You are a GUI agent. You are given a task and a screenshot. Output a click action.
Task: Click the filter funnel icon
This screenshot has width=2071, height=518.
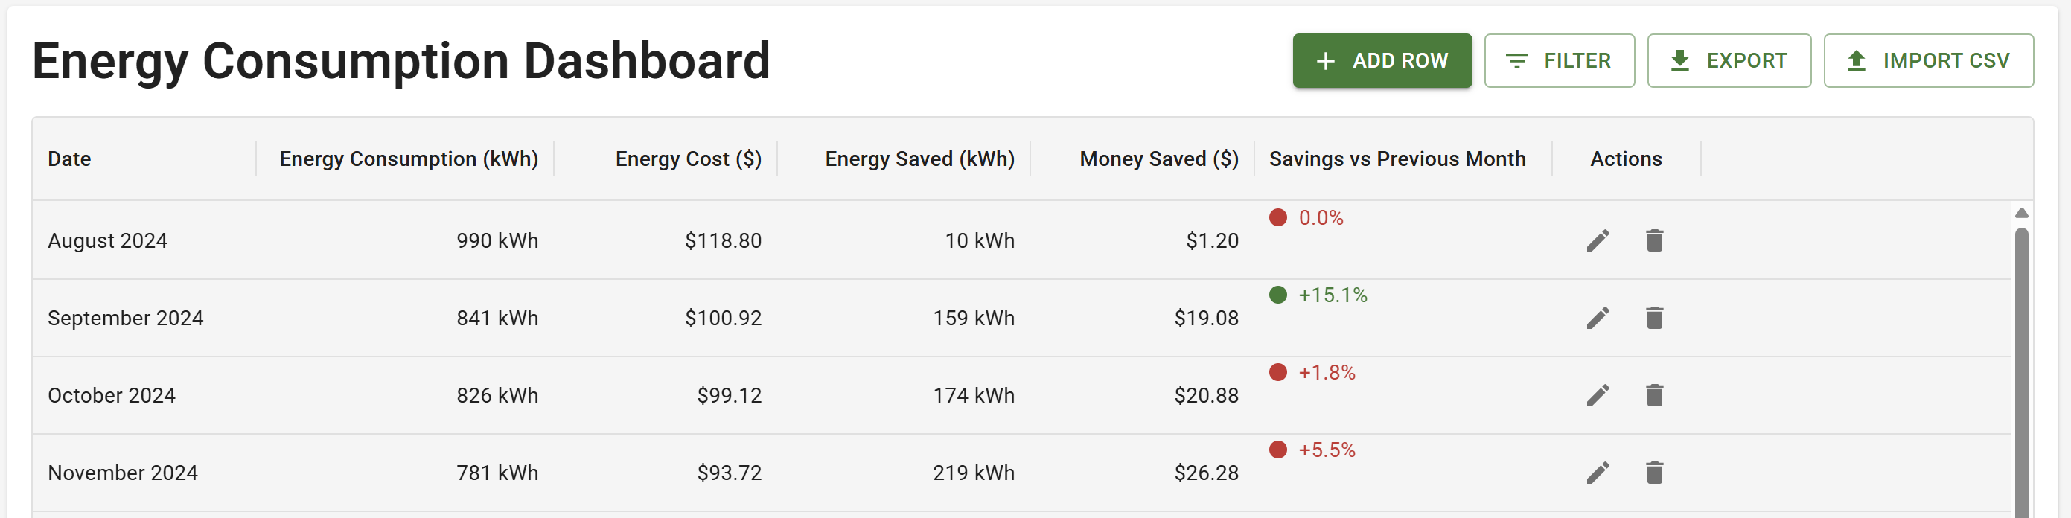tap(1516, 60)
